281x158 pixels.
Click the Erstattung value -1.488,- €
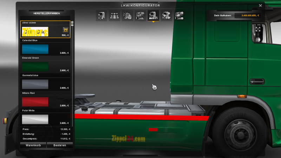click(x=65, y=134)
